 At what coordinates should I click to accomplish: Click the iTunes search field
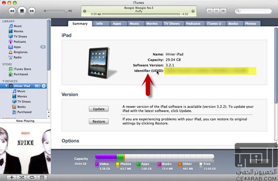point(253,11)
